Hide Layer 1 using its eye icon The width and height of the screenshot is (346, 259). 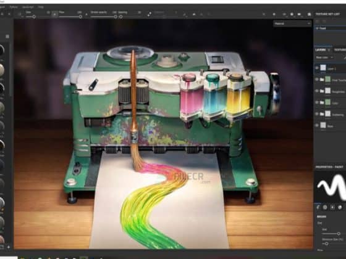317,68
